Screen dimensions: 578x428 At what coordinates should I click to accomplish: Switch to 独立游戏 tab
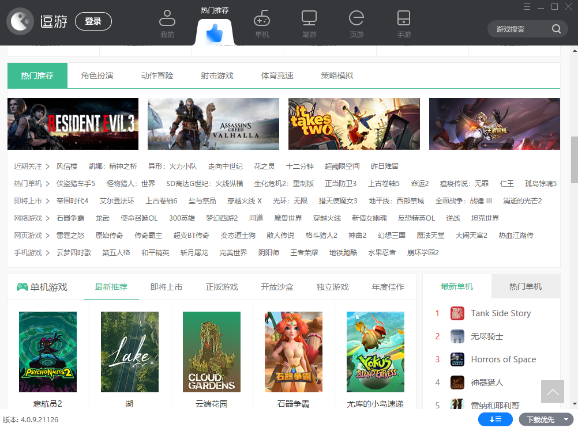point(332,287)
